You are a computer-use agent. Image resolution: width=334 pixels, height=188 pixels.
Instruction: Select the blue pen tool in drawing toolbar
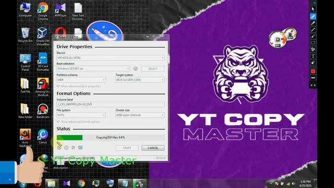(x=313, y=16)
